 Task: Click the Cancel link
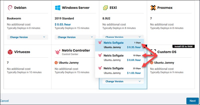tap(4, 101)
